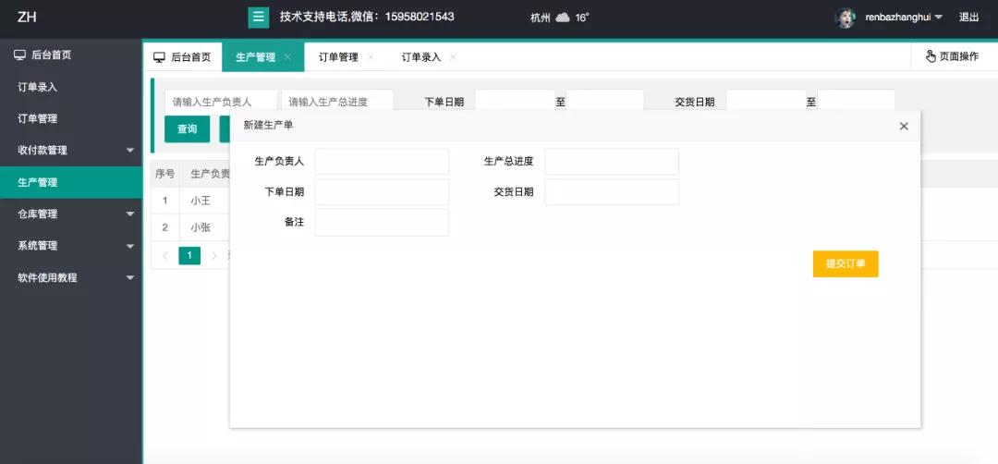
Task: Click the cloud weather icon
Action: click(x=563, y=18)
